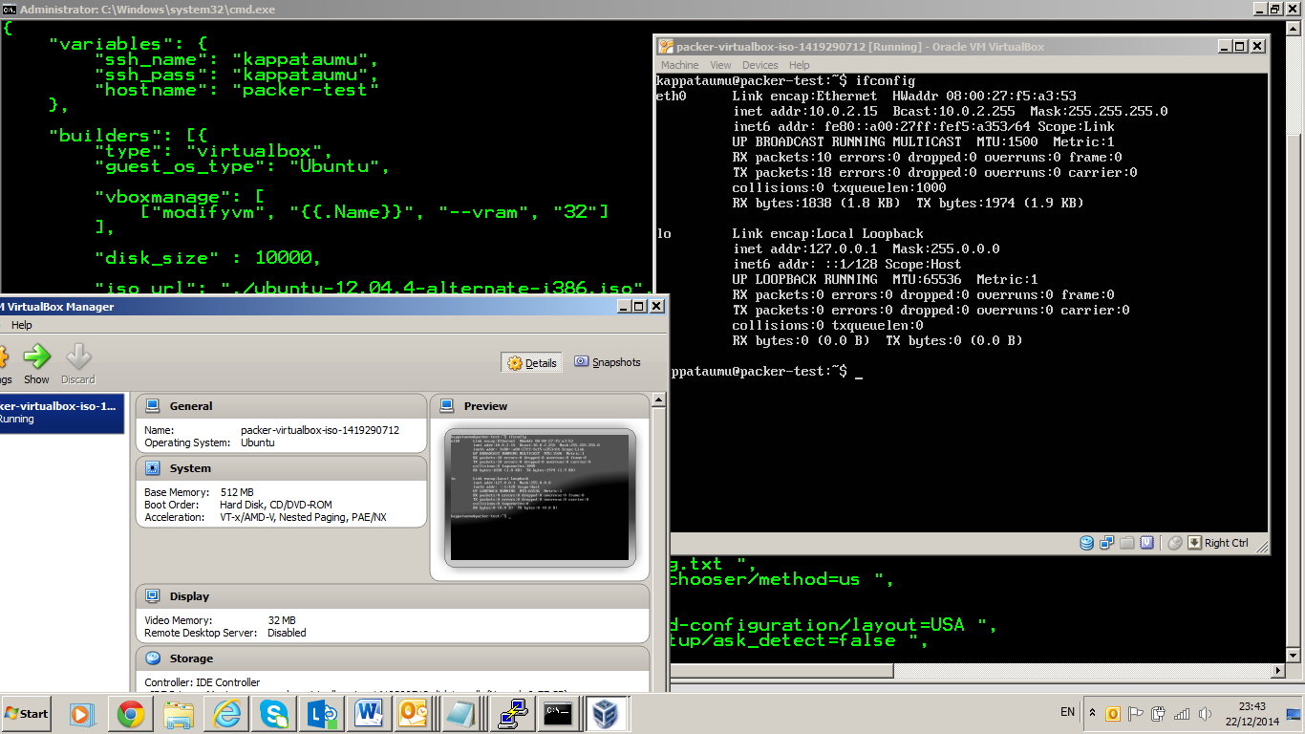Open Action Center flag icon in the tray
The image size is (1305, 734).
tap(1136, 714)
